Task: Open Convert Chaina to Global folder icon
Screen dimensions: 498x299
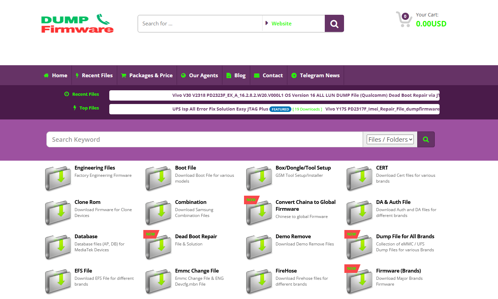Action: 259,212
